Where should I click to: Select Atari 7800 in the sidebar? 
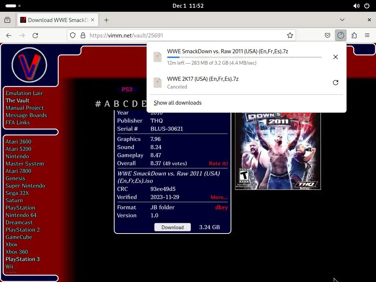point(18,171)
